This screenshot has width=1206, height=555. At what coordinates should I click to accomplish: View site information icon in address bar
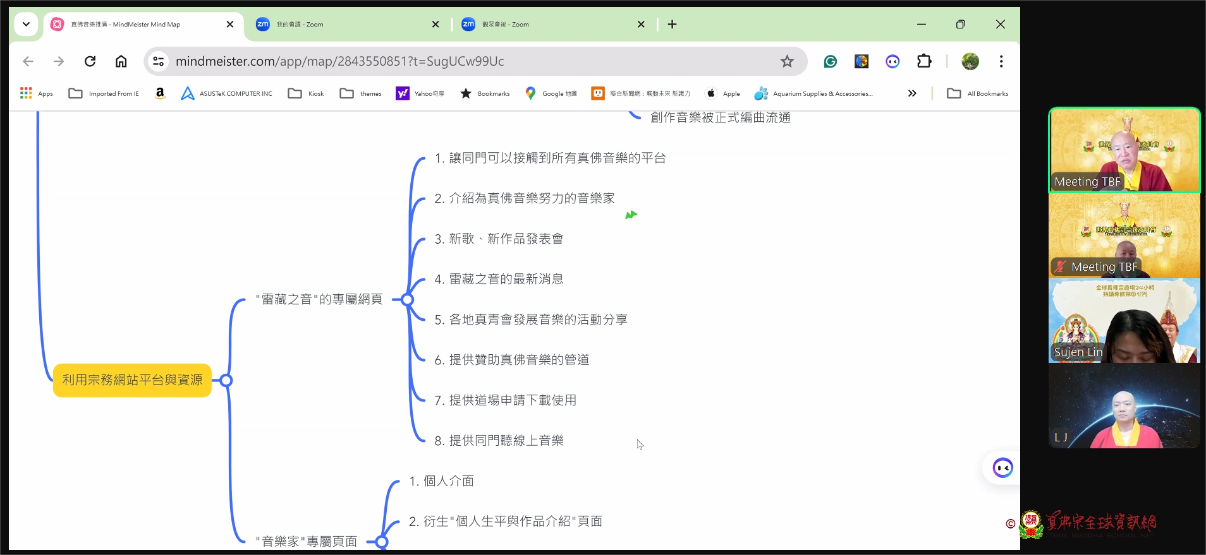158,61
